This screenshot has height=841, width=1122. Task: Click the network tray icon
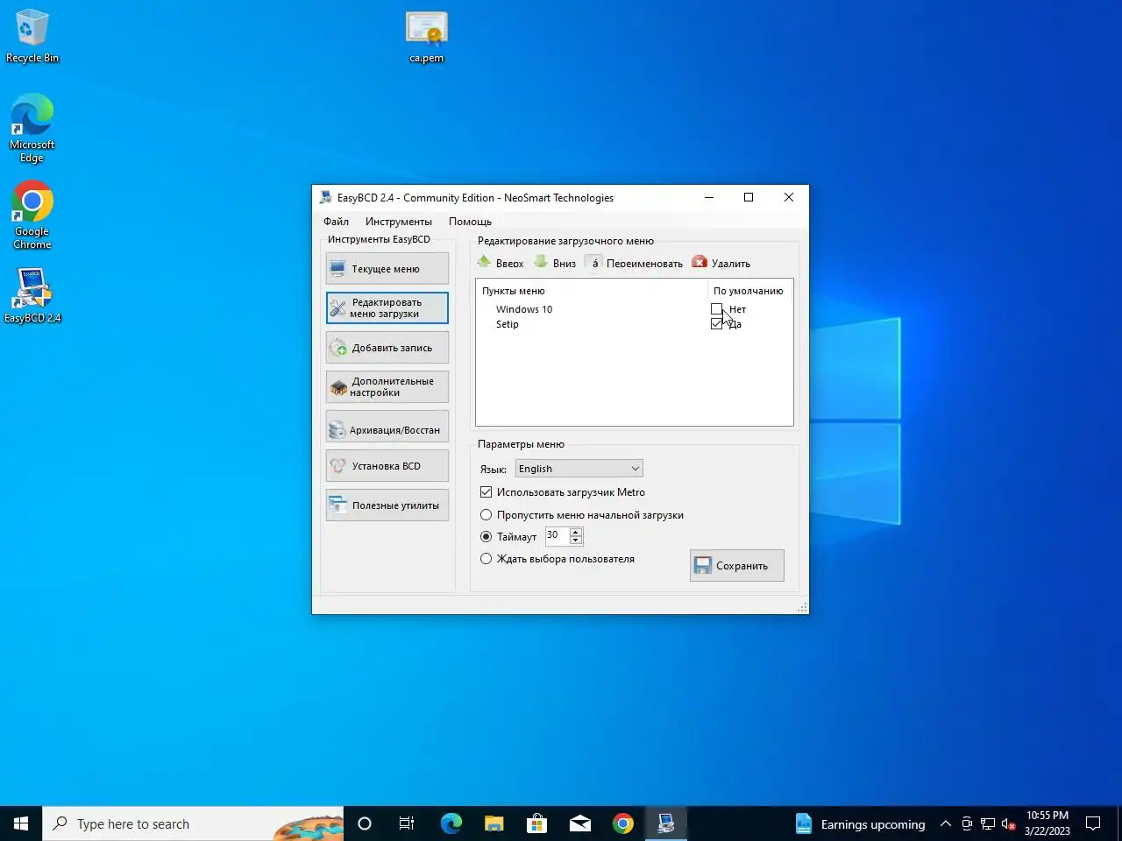[988, 823]
